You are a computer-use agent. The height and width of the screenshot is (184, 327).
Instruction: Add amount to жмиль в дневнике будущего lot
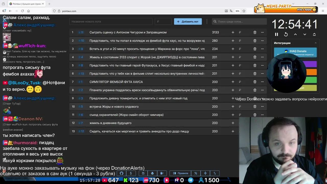[x=233, y=123]
